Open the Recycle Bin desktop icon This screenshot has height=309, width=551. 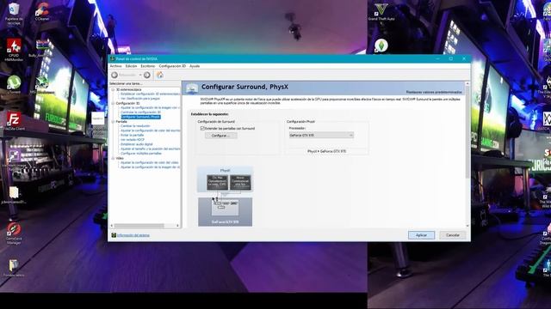[14, 9]
